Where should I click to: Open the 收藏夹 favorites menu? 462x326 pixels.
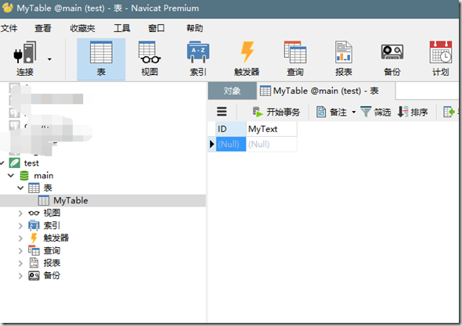point(82,28)
